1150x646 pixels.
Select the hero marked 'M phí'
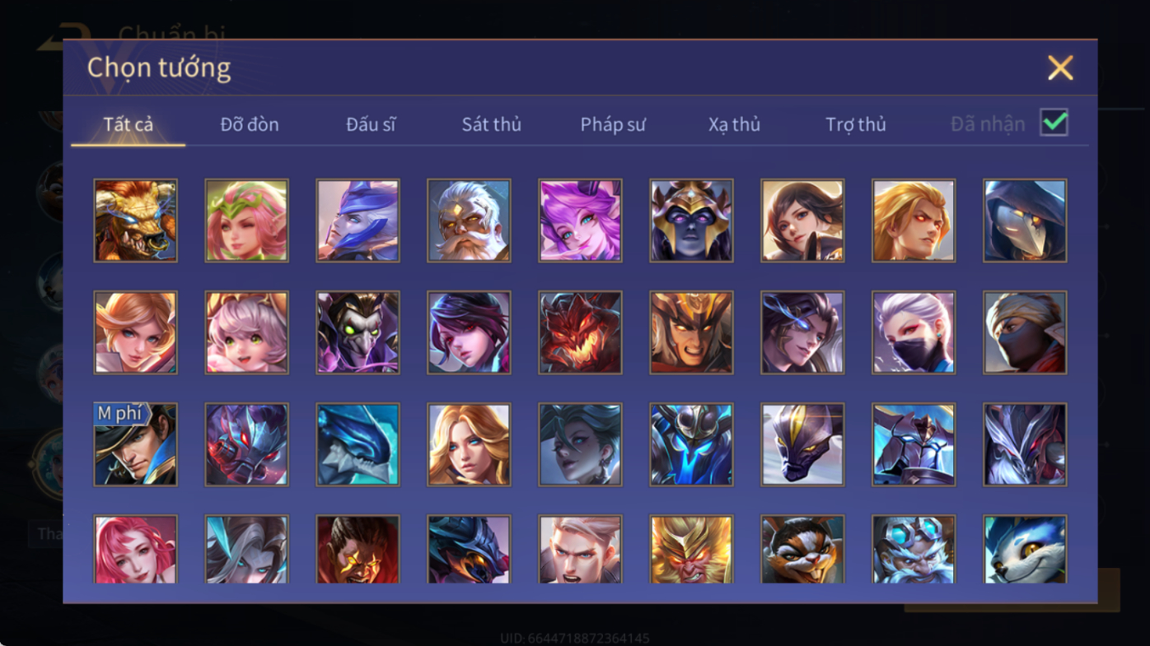(135, 444)
